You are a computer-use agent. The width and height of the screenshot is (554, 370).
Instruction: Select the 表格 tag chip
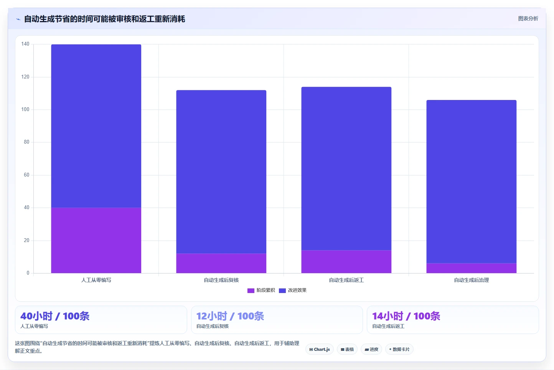pyautogui.click(x=347, y=349)
